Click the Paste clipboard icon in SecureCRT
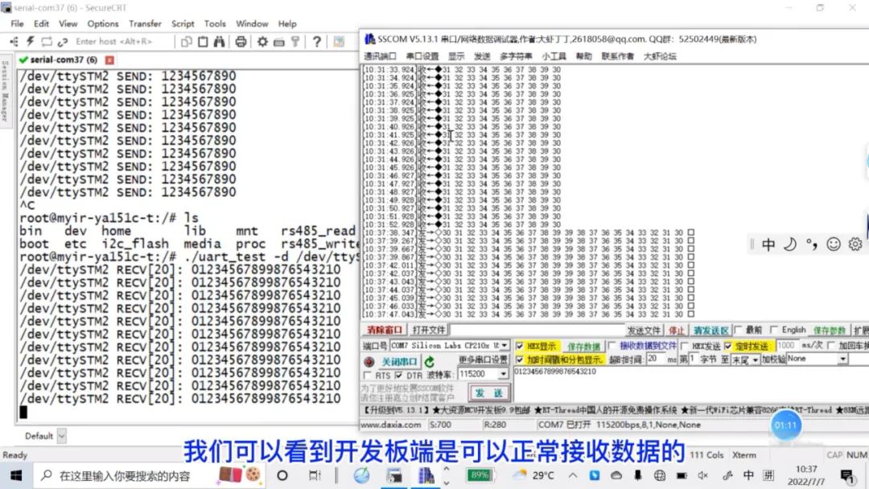This screenshot has width=869, height=489. 203,42
